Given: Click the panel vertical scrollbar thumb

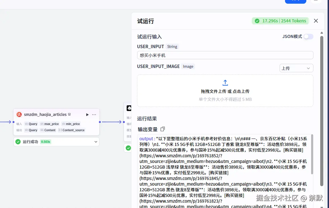Looking at the screenshot, I should (322, 111).
